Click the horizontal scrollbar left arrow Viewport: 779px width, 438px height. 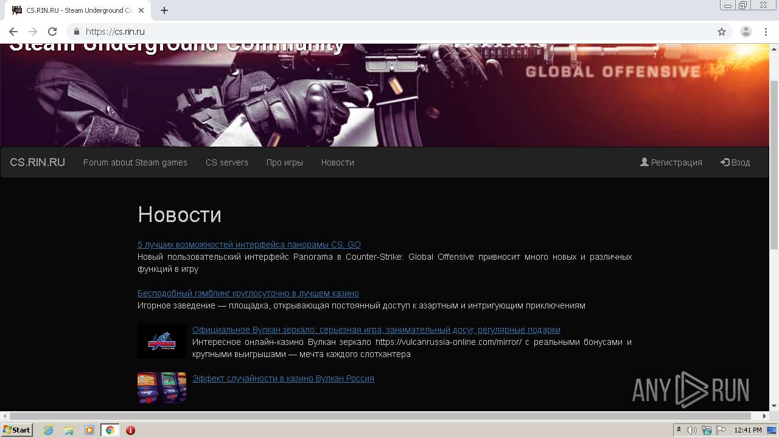coord(5,416)
